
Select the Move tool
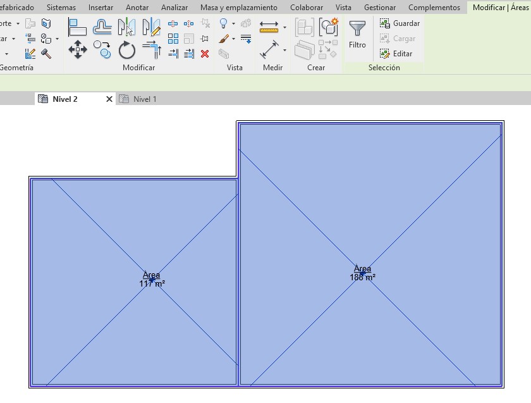tap(77, 50)
